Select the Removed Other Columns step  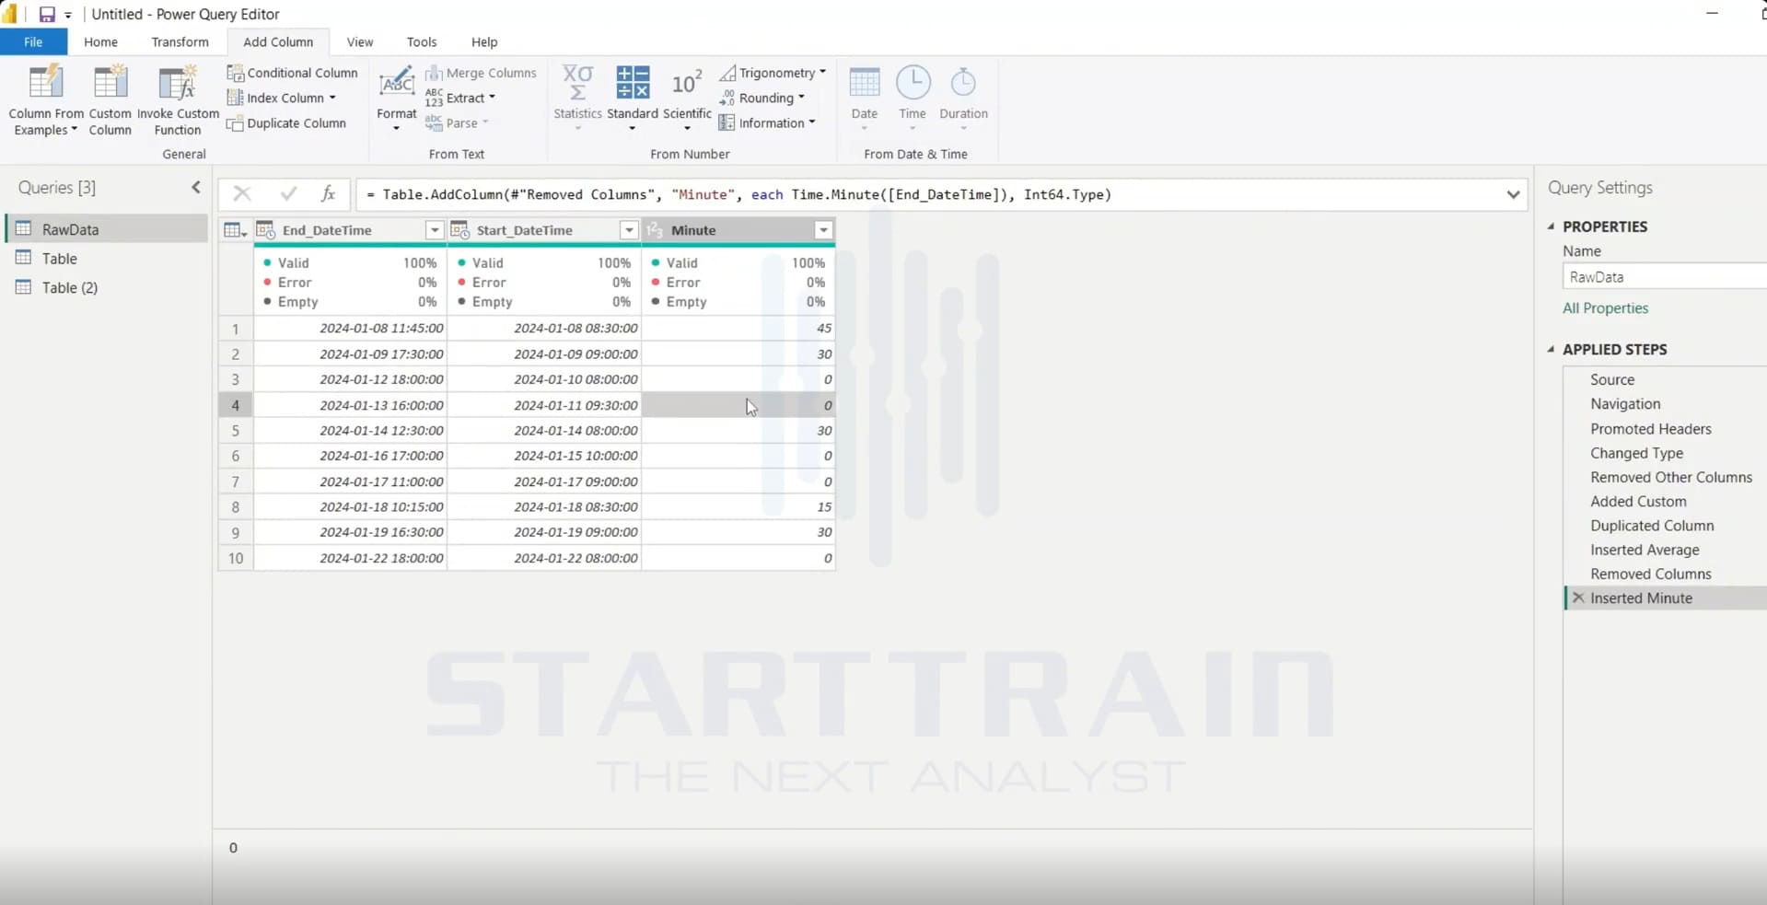(1670, 477)
